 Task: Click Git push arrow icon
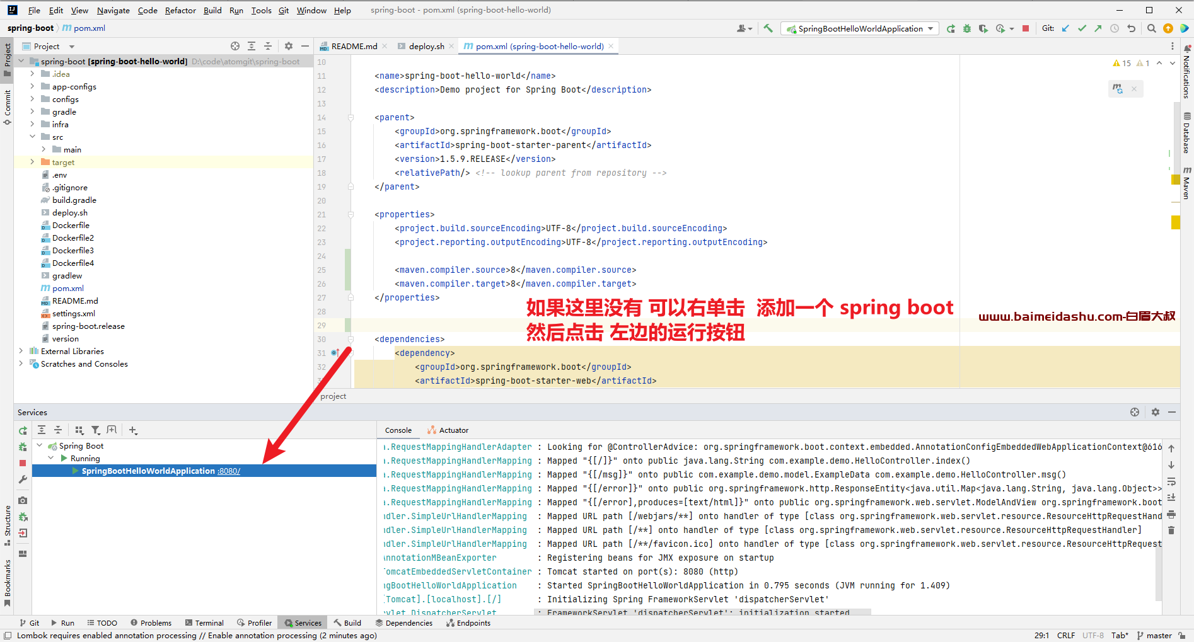click(x=1098, y=28)
